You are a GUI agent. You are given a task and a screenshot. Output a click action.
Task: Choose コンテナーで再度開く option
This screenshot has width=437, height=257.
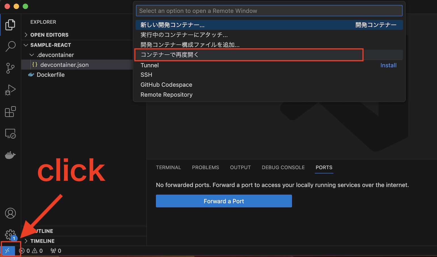click(x=269, y=55)
